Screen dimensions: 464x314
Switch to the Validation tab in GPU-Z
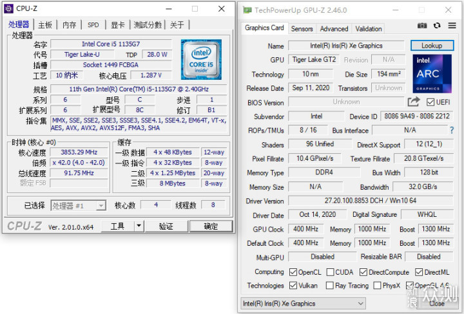coord(369,29)
